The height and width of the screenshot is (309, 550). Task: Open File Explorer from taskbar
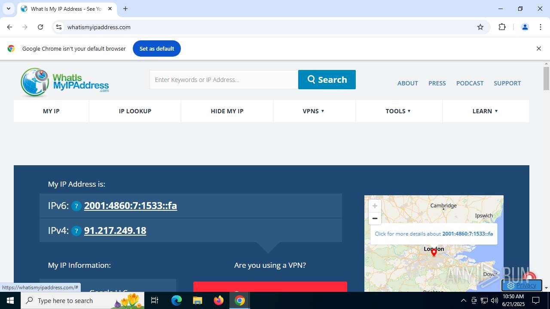click(x=197, y=300)
